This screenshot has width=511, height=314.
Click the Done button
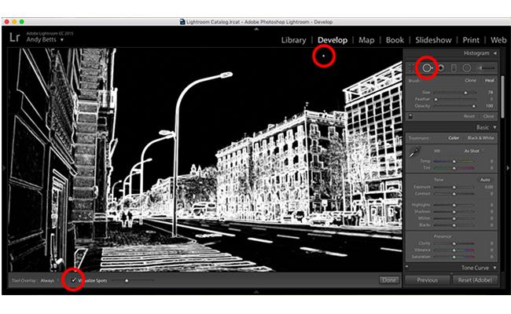coord(389,280)
